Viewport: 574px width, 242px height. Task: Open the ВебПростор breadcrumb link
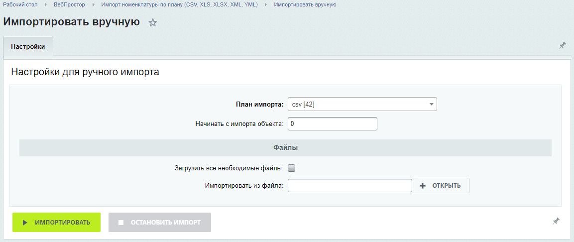point(69,5)
